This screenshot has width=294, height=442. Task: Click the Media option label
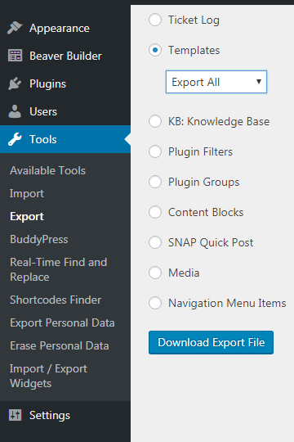pyautogui.click(x=184, y=273)
